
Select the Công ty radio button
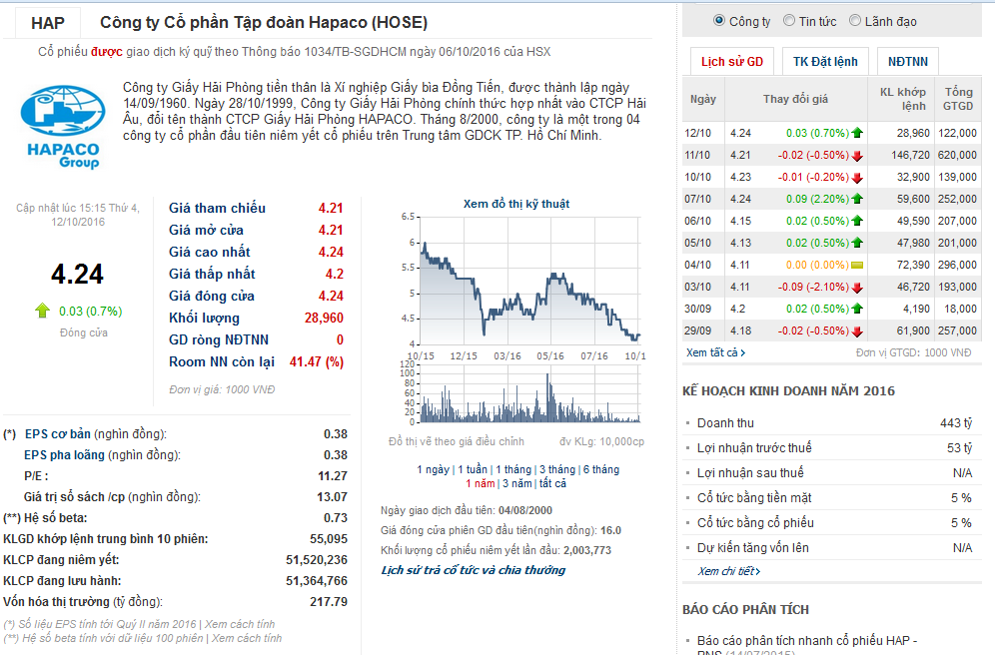(x=719, y=20)
